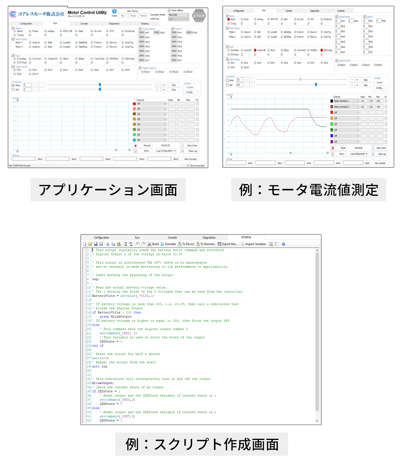Click the Redo arrow in the Scripting toolbar

tap(143, 244)
